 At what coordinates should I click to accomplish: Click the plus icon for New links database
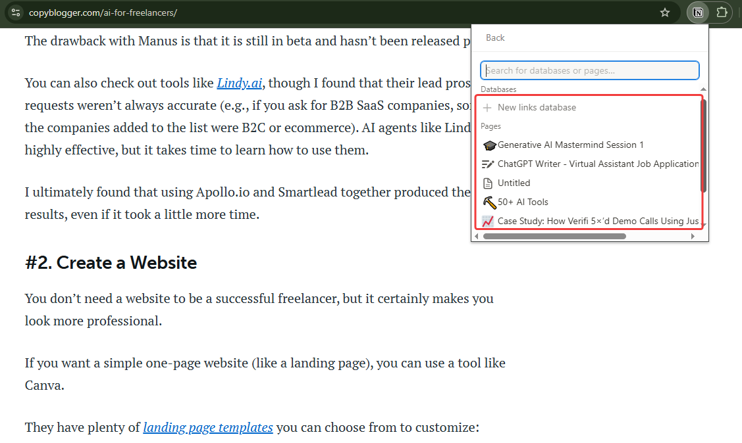[488, 108]
